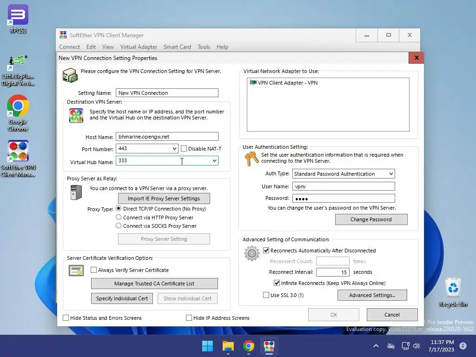
Task: Click the cloud sync tray icon
Action: pos(391,346)
